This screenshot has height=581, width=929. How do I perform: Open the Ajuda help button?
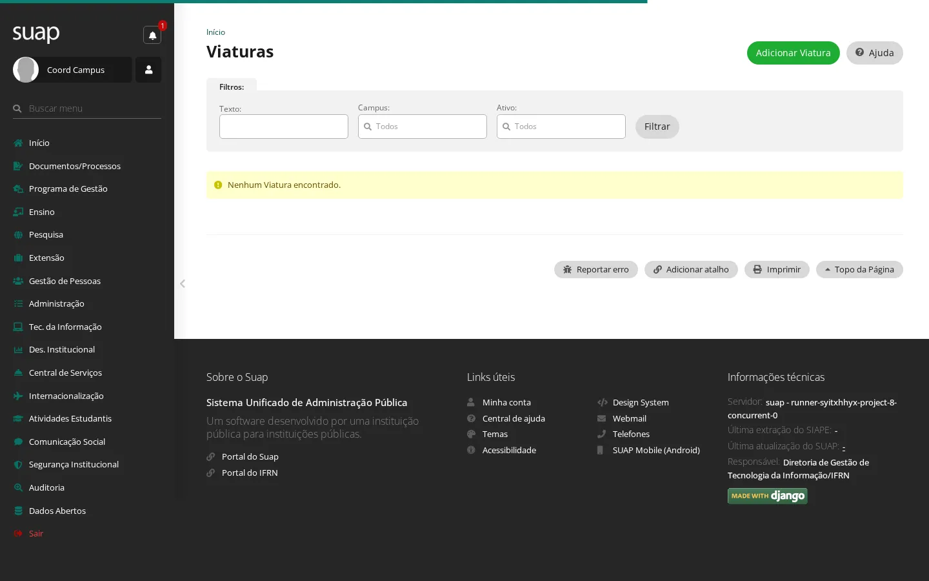[x=874, y=53]
